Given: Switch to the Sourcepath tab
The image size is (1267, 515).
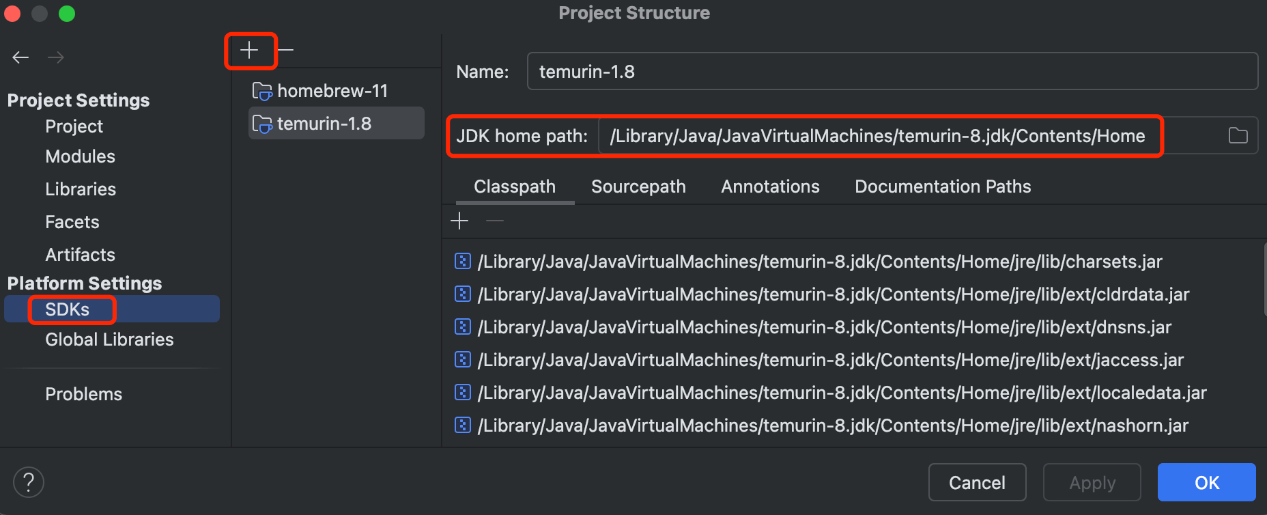Looking at the screenshot, I should coord(638,186).
